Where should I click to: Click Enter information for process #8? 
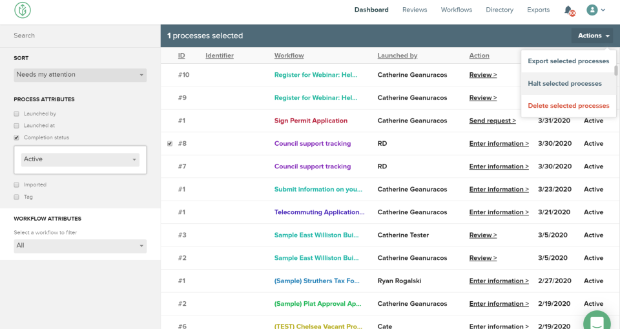499,144
